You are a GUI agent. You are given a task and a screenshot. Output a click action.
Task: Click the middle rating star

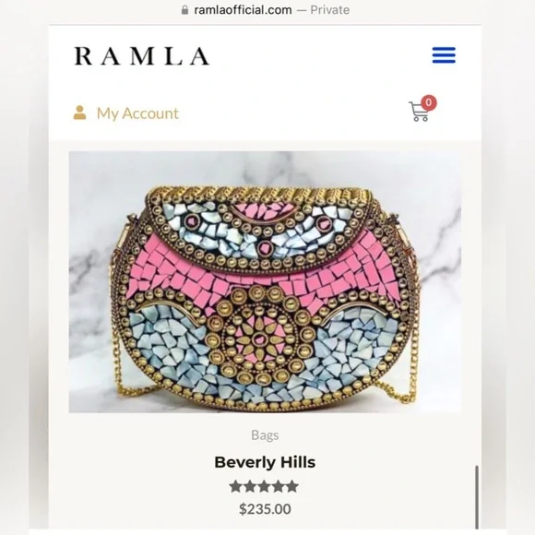(264, 486)
